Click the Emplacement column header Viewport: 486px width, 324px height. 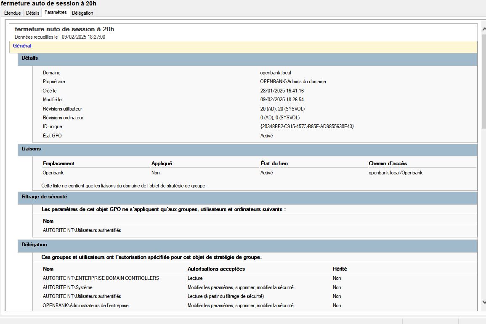[x=58, y=163]
